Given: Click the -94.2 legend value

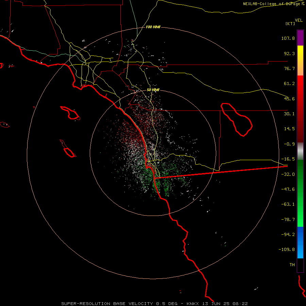Looking at the screenshot, I should click(x=288, y=234).
